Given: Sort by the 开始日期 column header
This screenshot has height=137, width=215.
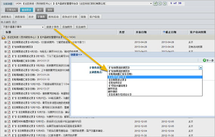Looking at the screenshot, I should [x=147, y=32].
